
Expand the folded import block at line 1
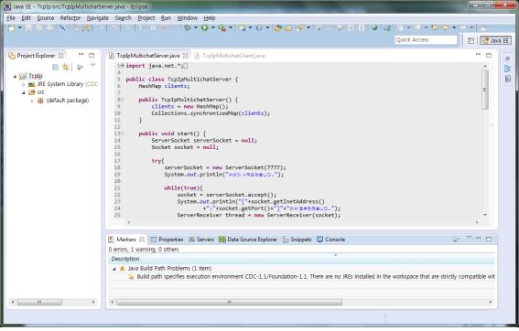(x=123, y=66)
